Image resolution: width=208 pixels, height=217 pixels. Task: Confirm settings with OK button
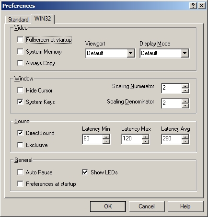tap(108, 206)
